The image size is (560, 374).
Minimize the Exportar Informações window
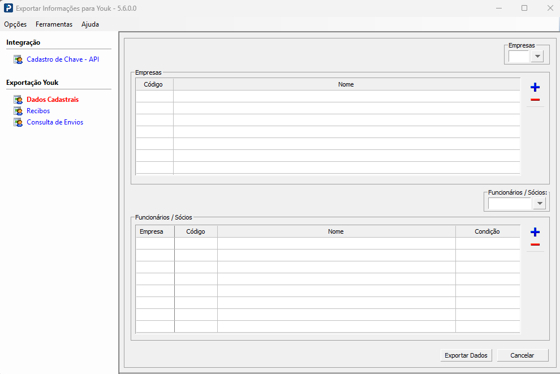[499, 8]
